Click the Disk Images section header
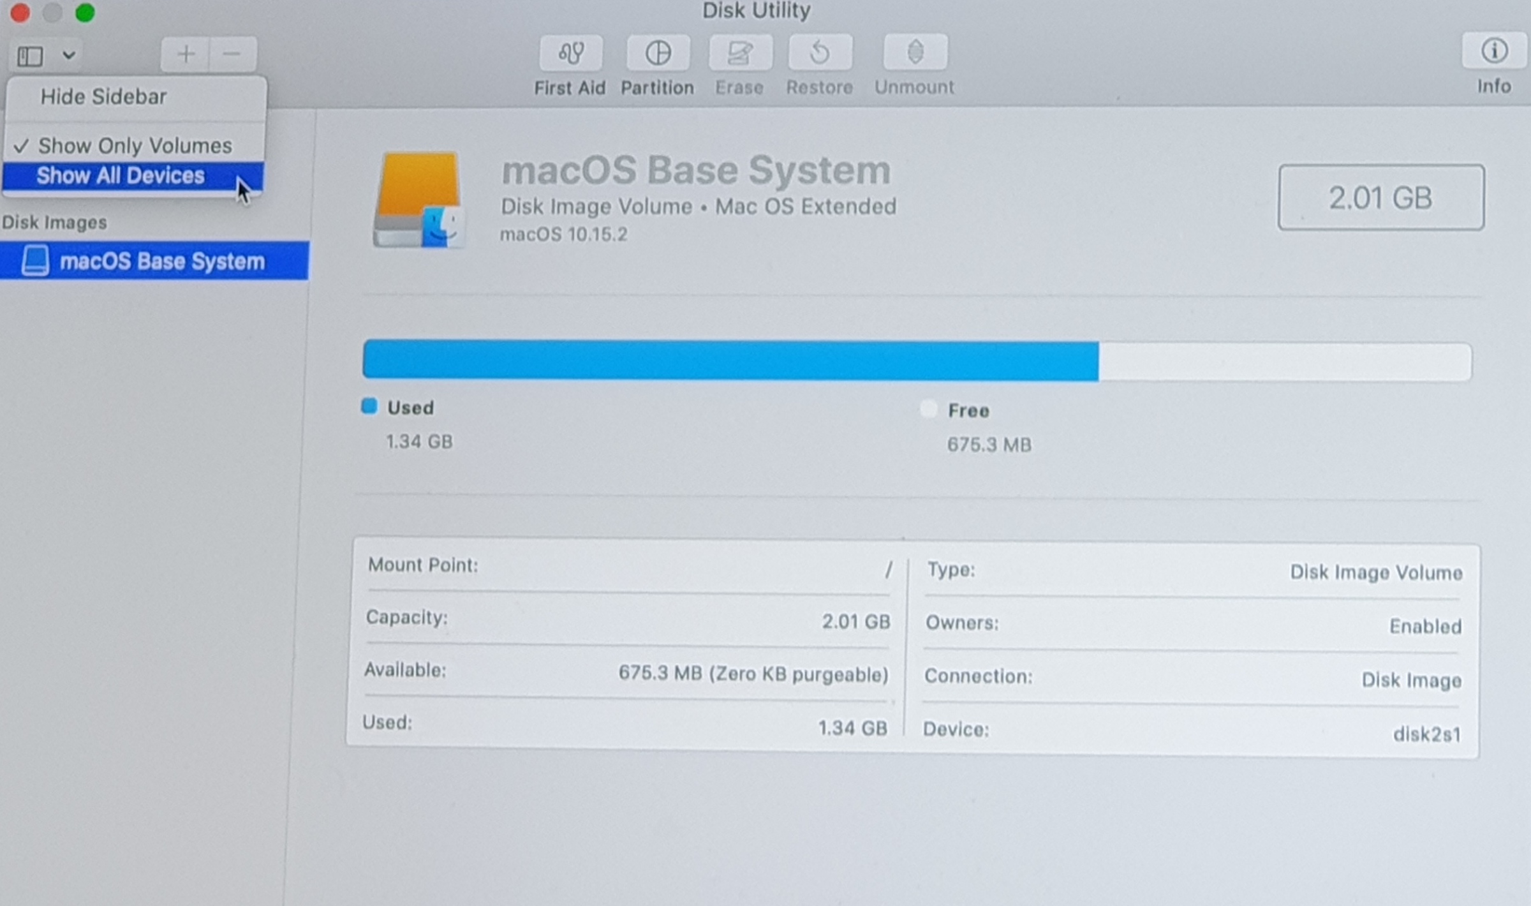This screenshot has width=1531, height=906. (55, 223)
